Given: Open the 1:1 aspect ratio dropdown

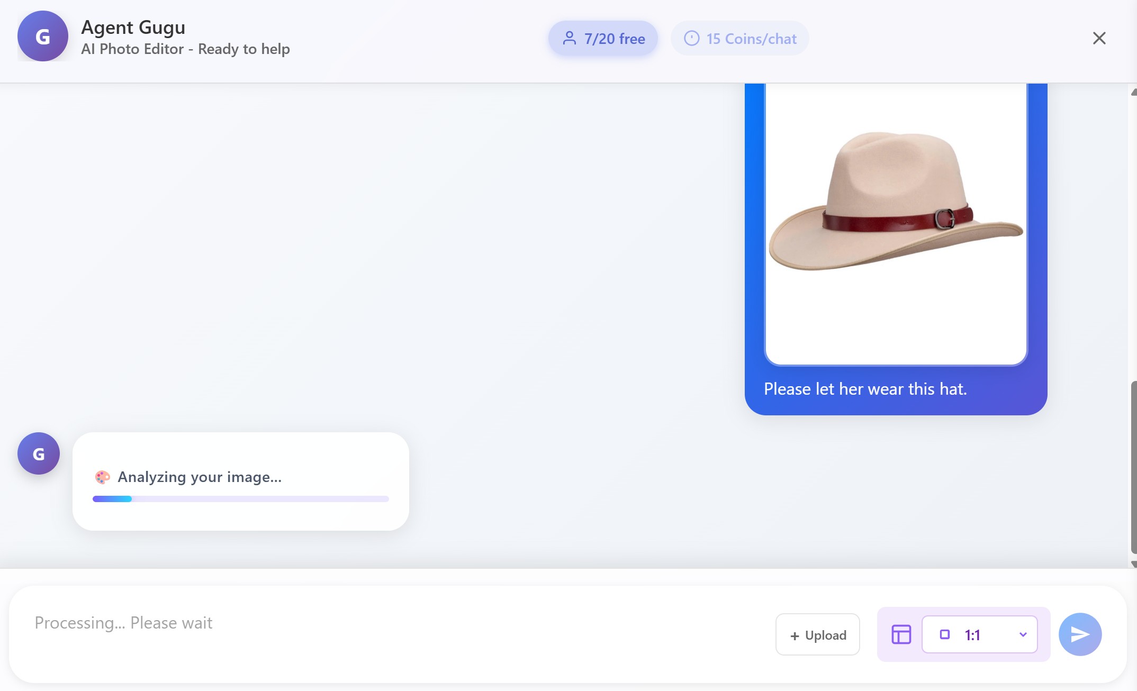Looking at the screenshot, I should [x=979, y=634].
